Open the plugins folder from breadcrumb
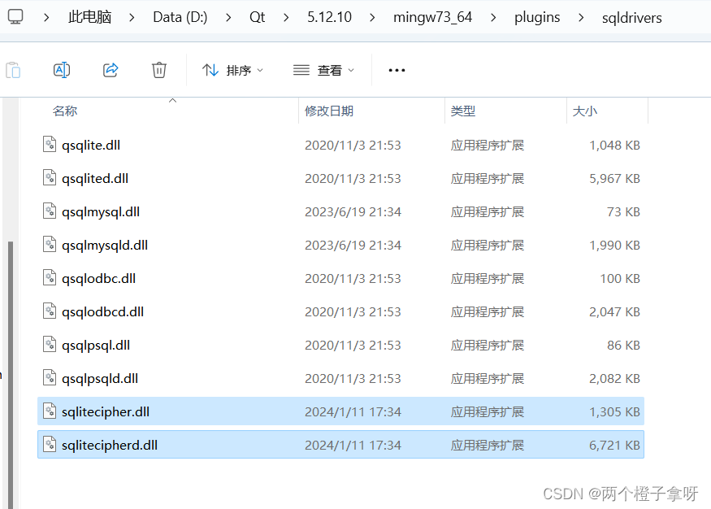 tap(537, 16)
